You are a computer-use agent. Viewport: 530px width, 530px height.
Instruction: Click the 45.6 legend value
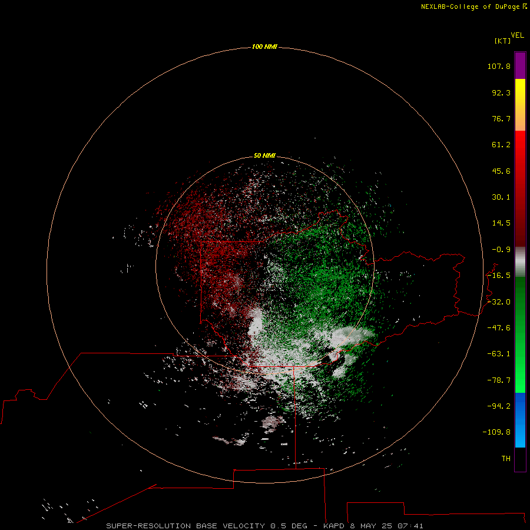(501, 171)
